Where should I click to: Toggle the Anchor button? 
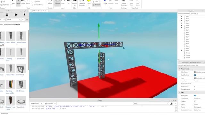96,5
